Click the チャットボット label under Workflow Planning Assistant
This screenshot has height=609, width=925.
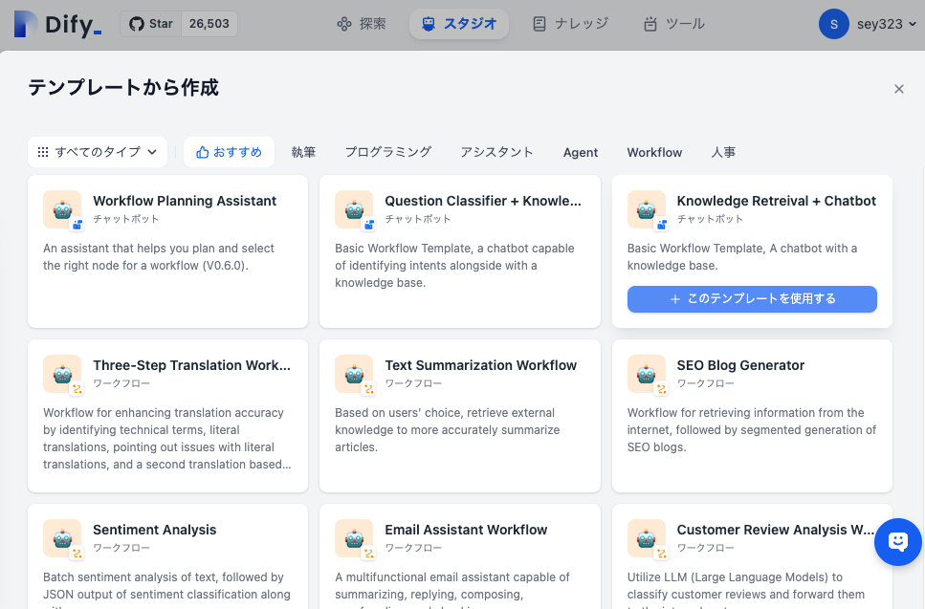tap(126, 219)
